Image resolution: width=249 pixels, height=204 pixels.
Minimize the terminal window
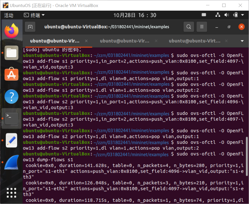pos(217,27)
